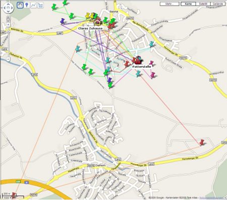Switch to the Karte map view
The width and height of the screenshot is (227, 200).
click(188, 4)
